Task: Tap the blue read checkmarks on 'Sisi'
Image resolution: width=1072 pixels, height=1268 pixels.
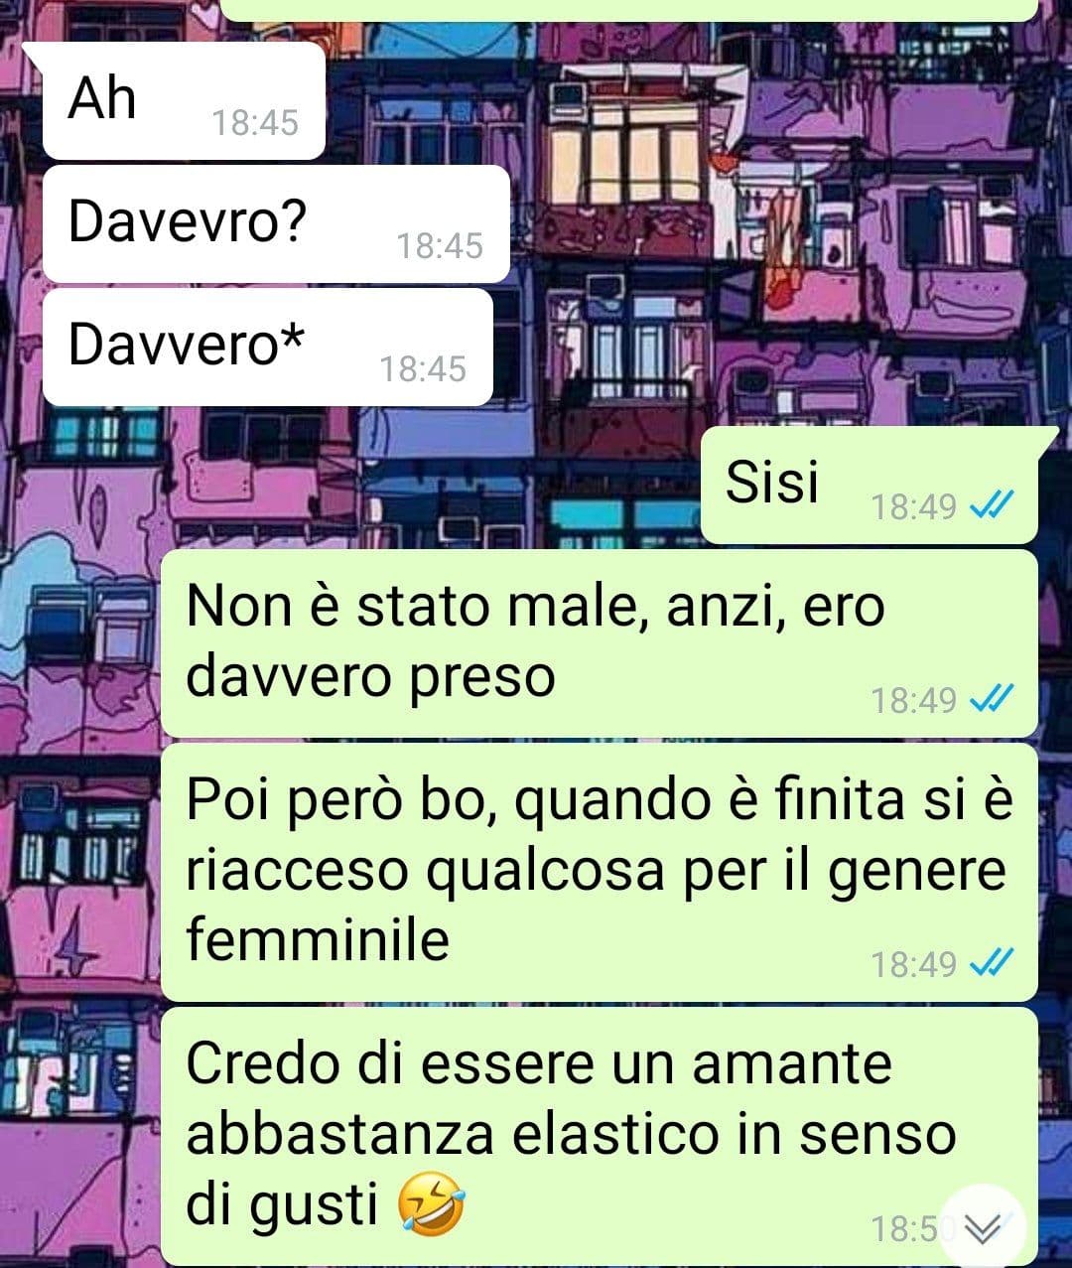Action: coord(991,507)
